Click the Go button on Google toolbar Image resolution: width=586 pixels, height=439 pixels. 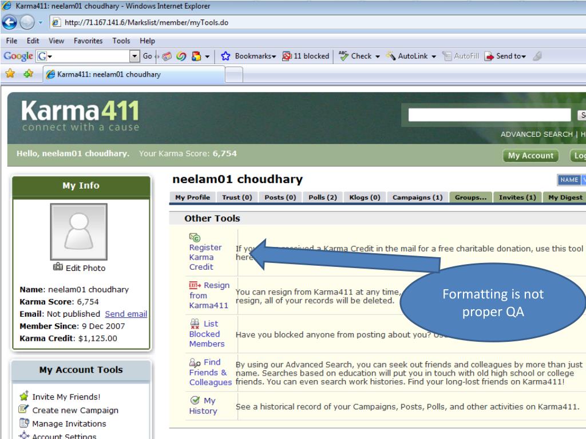147,56
